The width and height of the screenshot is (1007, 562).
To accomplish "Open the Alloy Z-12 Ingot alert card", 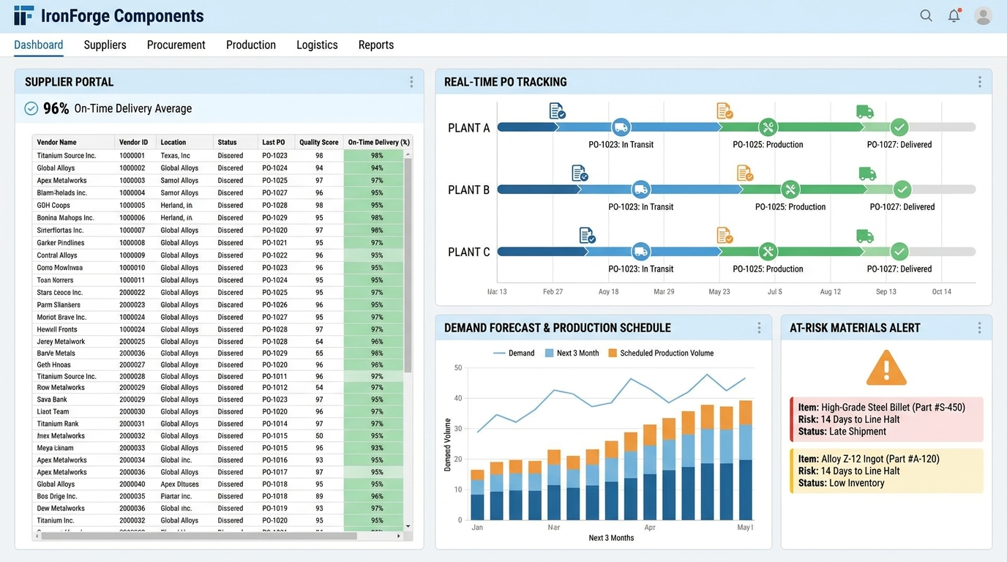I will coord(887,471).
